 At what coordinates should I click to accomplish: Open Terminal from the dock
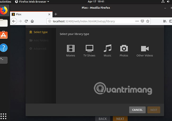click(x=4, y=60)
